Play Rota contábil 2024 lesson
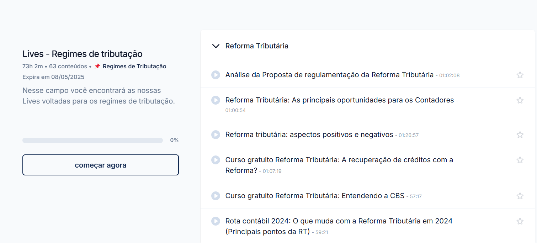The height and width of the screenshot is (243, 537). tap(216, 221)
